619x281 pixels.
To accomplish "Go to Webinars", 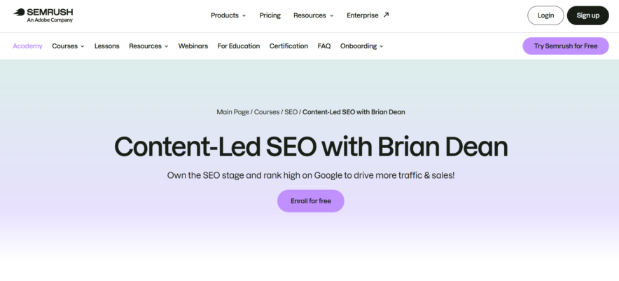I will [193, 46].
